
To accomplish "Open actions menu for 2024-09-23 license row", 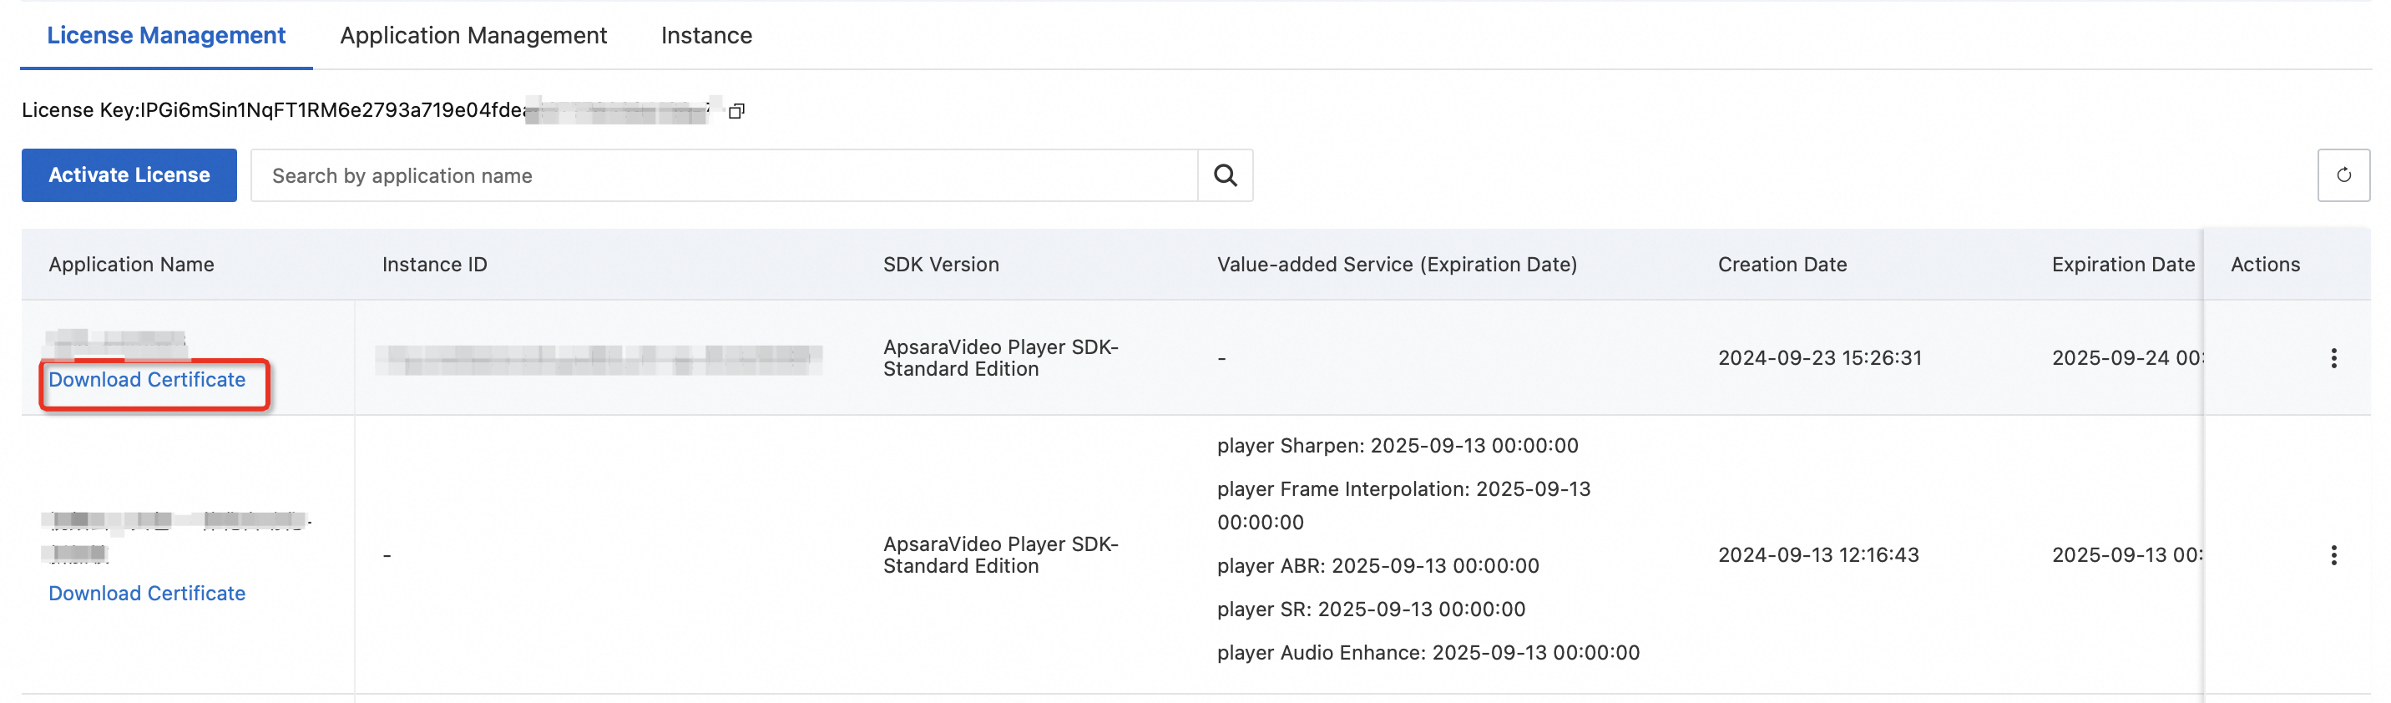I will click(2333, 358).
